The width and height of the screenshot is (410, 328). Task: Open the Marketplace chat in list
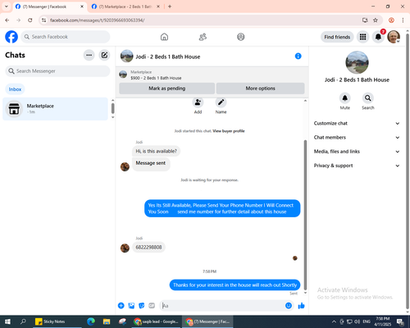pos(56,109)
